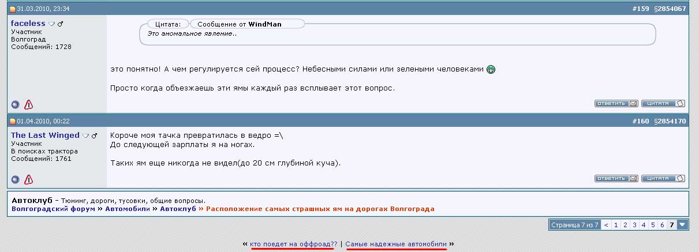The width and height of the screenshot is (699, 252).
Task: Click thread title Расположение самых страшных ям
Action: [x=320, y=209]
